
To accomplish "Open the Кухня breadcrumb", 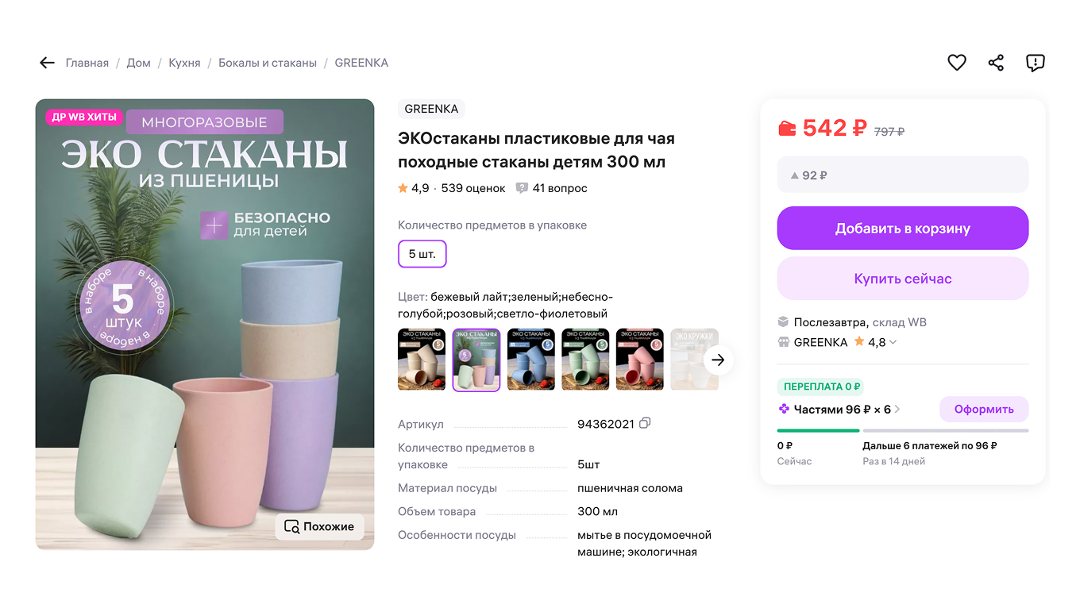I will click(x=184, y=62).
